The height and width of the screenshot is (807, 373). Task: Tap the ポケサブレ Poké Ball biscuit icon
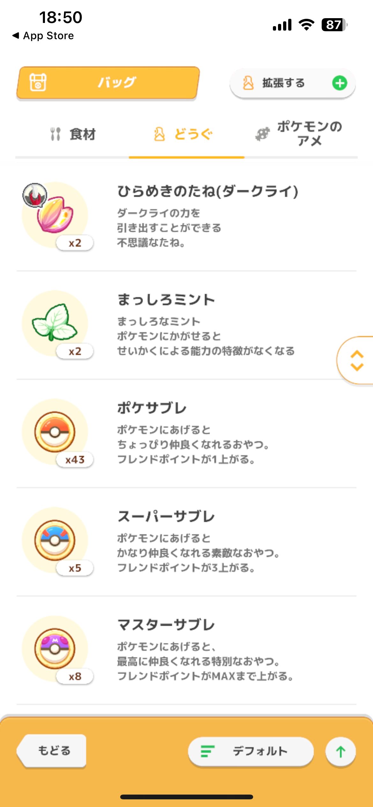(55, 432)
